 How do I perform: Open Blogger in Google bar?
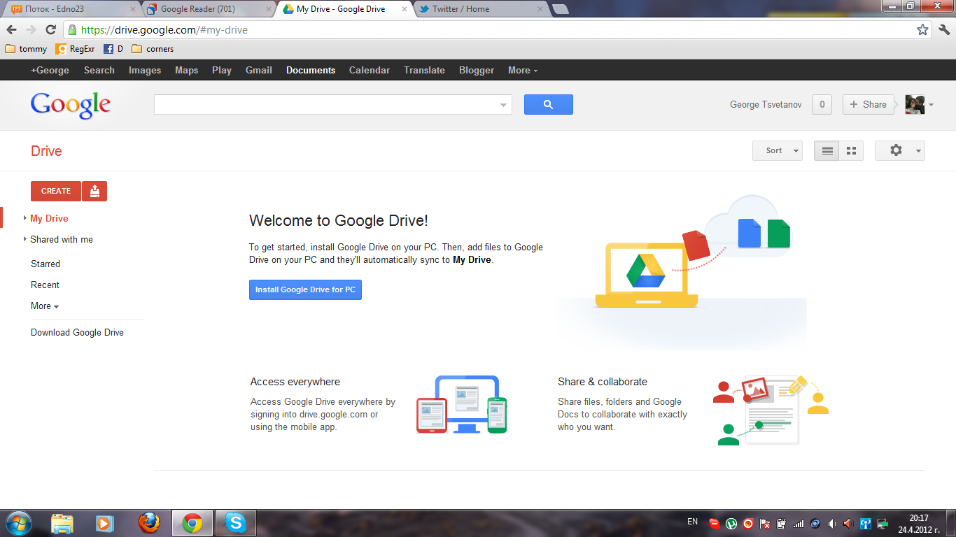(x=477, y=70)
